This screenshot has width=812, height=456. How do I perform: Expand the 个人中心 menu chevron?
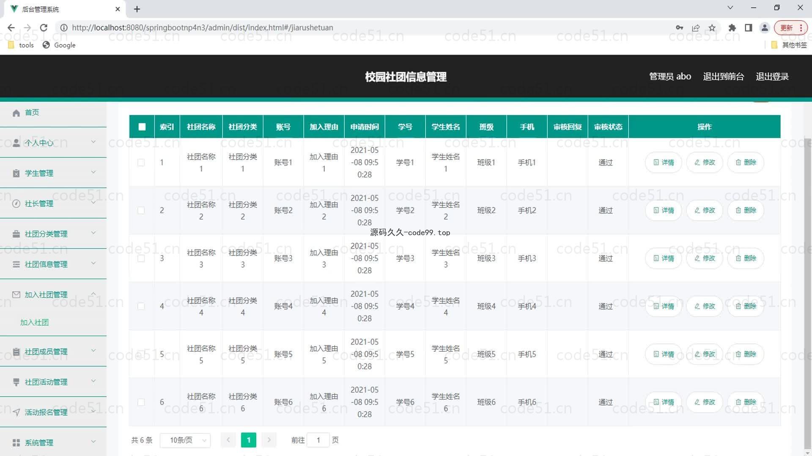[x=93, y=142]
